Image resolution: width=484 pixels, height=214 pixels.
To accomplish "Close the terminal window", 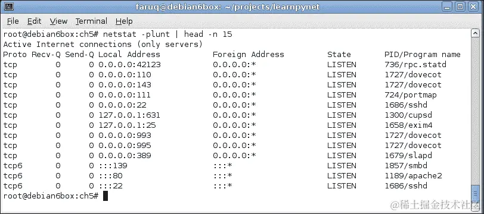I will point(473,7).
